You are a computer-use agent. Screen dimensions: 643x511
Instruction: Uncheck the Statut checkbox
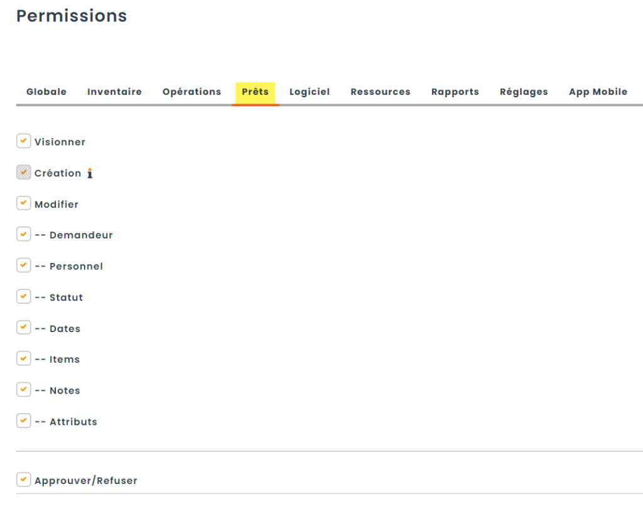coord(23,296)
